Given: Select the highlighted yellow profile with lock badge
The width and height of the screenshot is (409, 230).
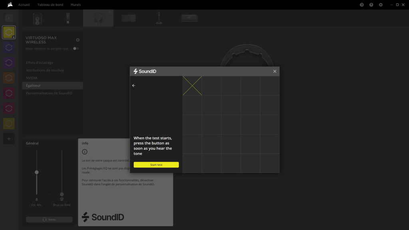Looking at the screenshot, I should pos(9,32).
